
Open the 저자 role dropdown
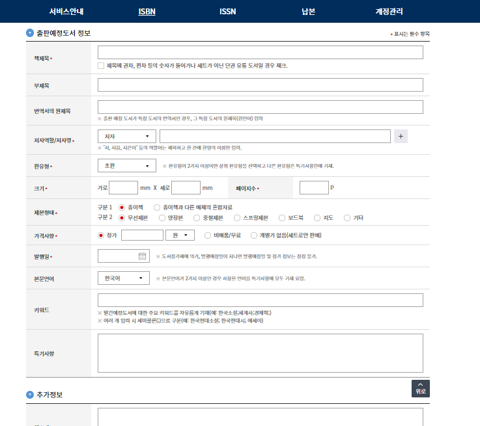(x=127, y=137)
